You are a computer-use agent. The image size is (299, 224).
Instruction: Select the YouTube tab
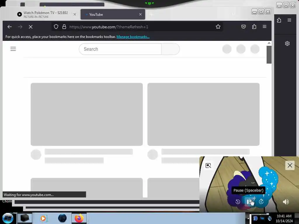coord(113,14)
